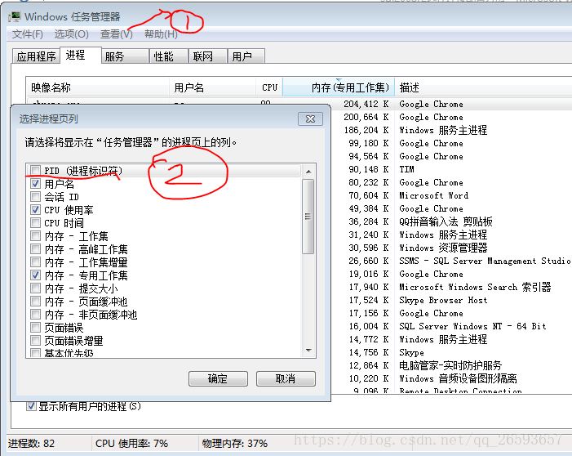The width and height of the screenshot is (572, 456).
Task: Uncheck the CPU 使用率 checkbox
Action: [x=35, y=210]
